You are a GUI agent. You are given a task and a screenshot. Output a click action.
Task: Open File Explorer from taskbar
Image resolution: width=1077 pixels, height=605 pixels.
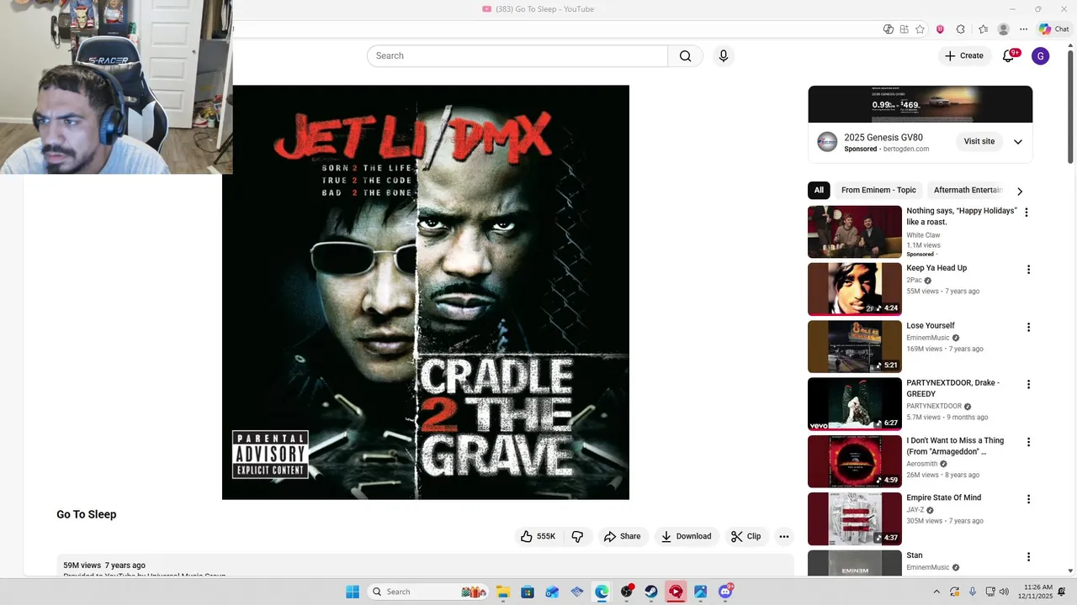pos(502,592)
